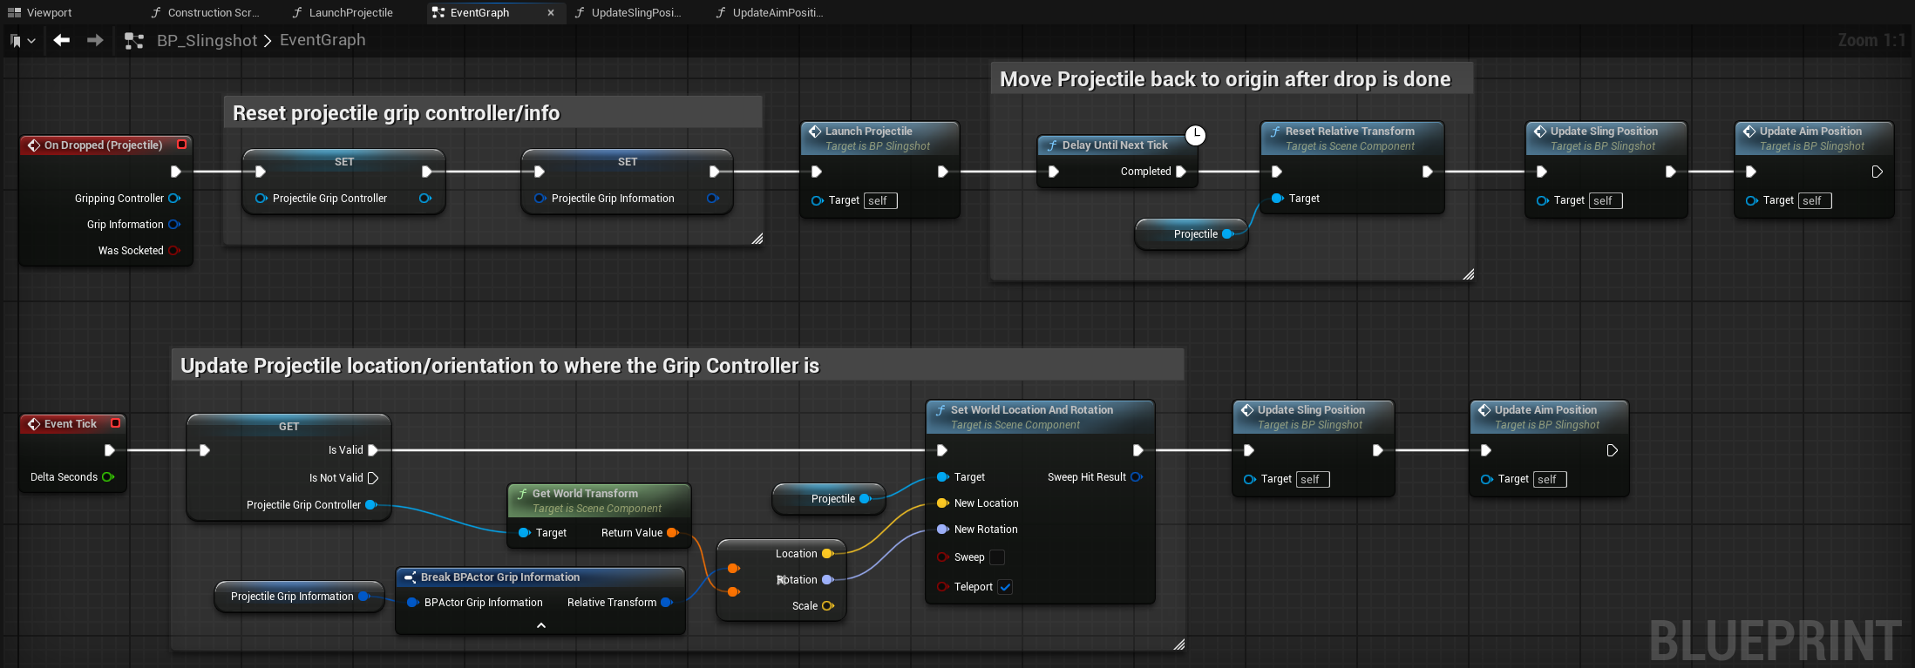Click the bookmarks icon in toolbar
Image resolution: width=1915 pixels, height=668 pixels.
pyautogui.click(x=15, y=41)
